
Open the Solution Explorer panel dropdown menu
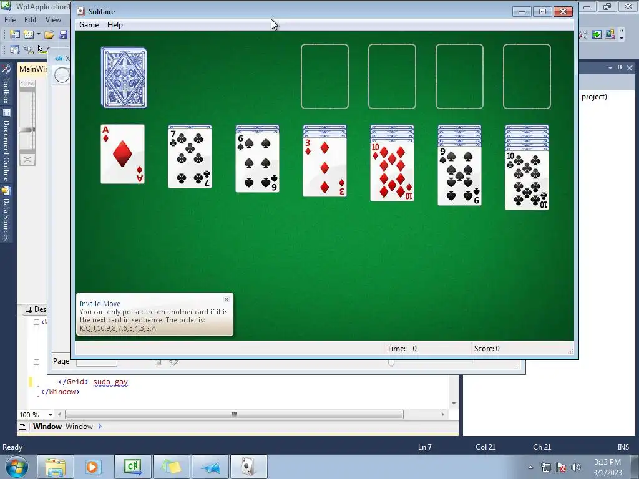pos(610,68)
